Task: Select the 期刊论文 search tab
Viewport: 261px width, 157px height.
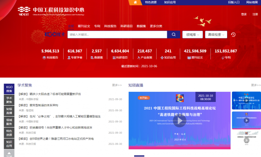Action: tap(84, 26)
